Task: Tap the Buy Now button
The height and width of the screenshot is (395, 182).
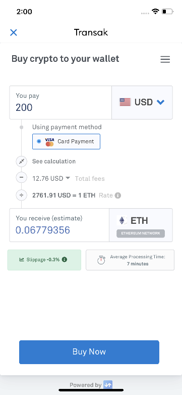Action: click(89, 352)
